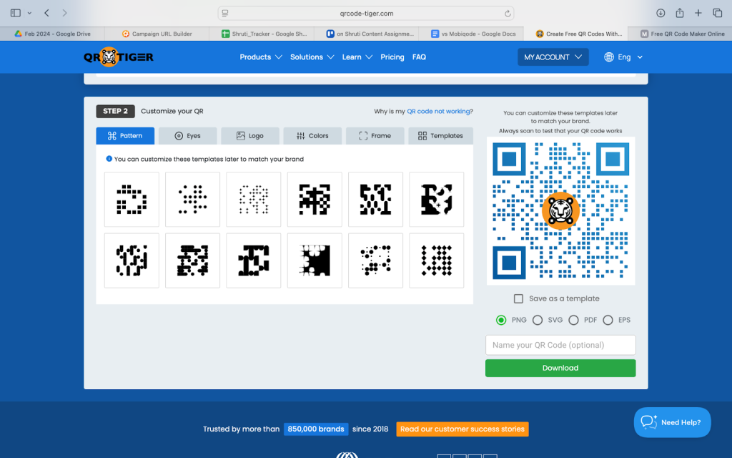Choose the PDF format radio button
Viewport: 732px width, 458px height.
(573, 320)
